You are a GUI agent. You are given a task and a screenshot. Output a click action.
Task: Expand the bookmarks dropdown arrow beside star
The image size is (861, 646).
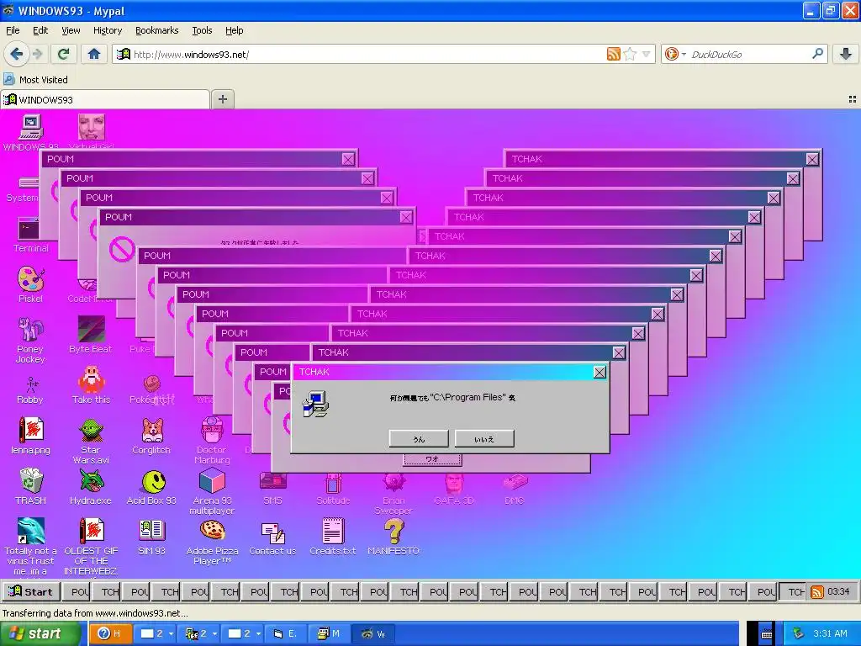click(647, 54)
